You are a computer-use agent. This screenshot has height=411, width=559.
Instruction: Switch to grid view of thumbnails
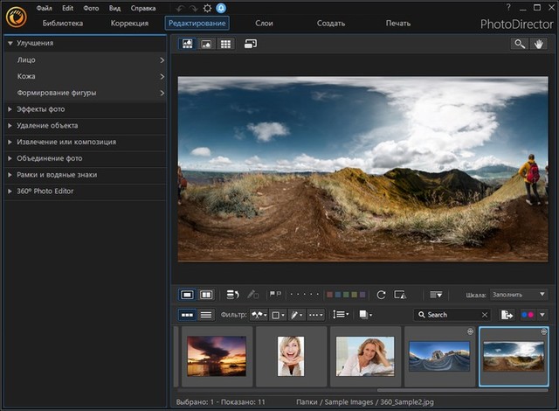225,44
